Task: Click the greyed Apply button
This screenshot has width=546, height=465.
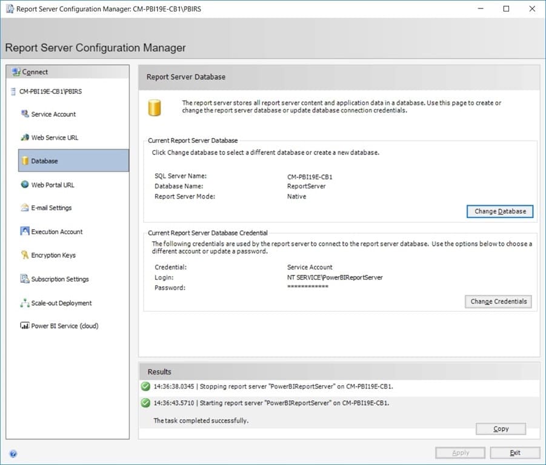Action: tap(460, 452)
